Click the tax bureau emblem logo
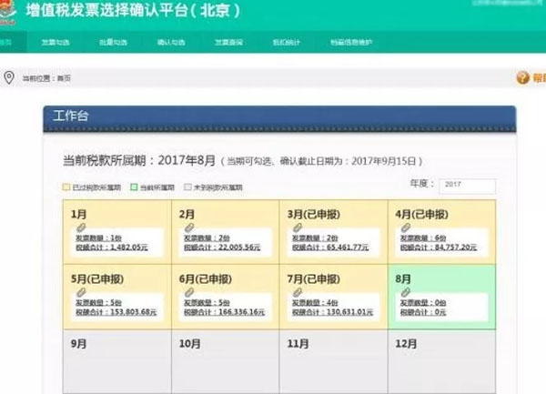 (x=7, y=12)
